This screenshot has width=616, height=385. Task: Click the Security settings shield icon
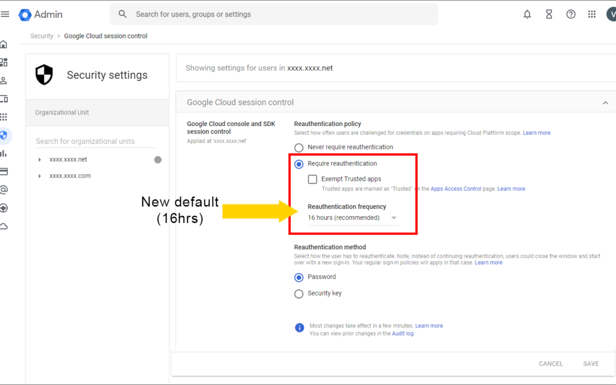coord(44,75)
